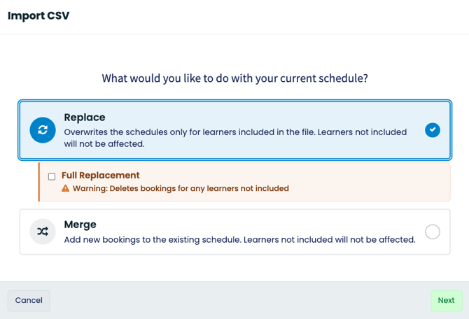
Task: Select the Merge radio button
Action: click(433, 232)
